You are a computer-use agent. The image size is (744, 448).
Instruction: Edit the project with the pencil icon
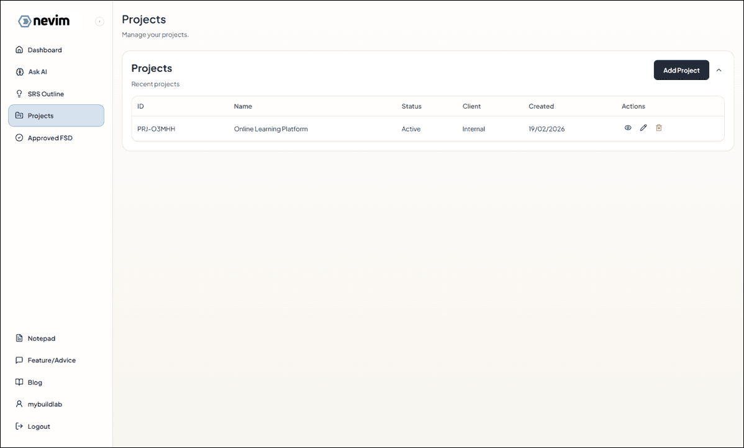point(643,128)
